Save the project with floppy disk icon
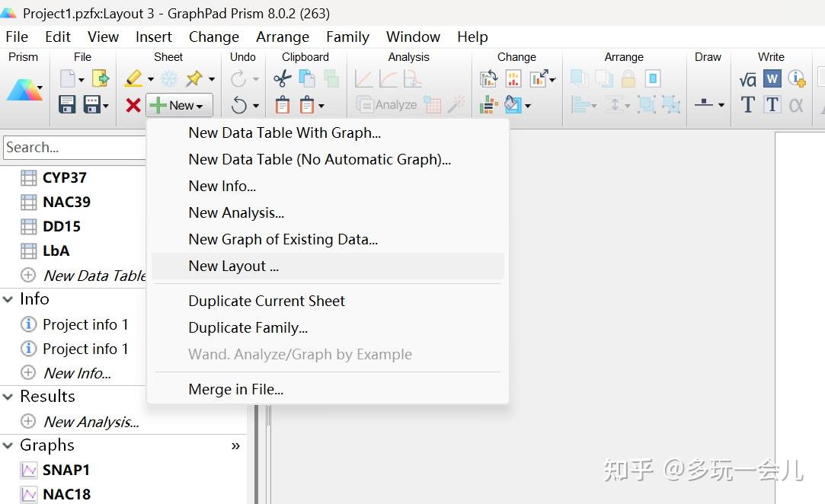This screenshot has width=825, height=504. click(67, 105)
